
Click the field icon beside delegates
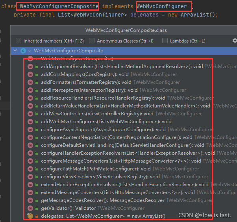click(30, 216)
